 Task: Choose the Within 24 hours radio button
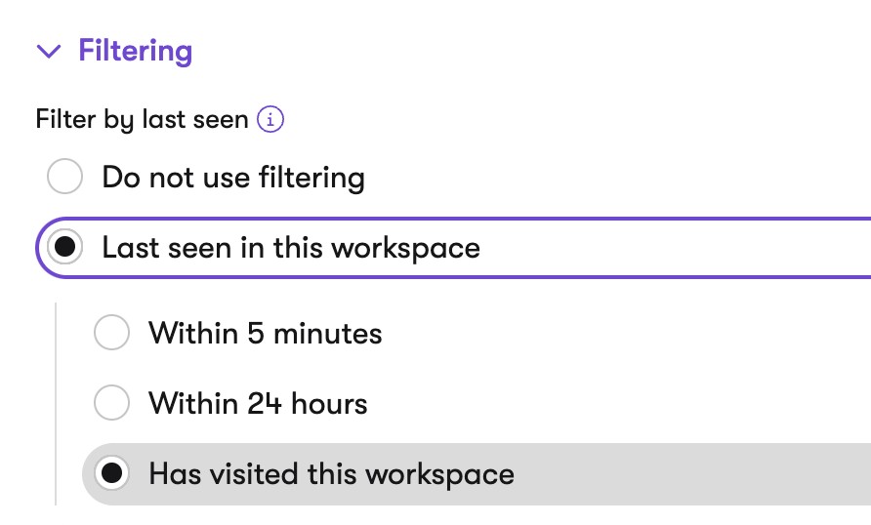(111, 402)
